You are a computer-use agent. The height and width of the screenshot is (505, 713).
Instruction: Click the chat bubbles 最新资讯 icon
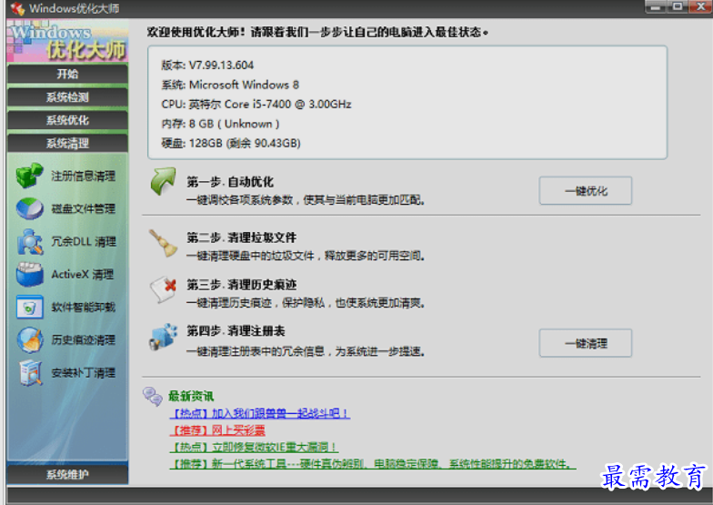[x=153, y=397]
